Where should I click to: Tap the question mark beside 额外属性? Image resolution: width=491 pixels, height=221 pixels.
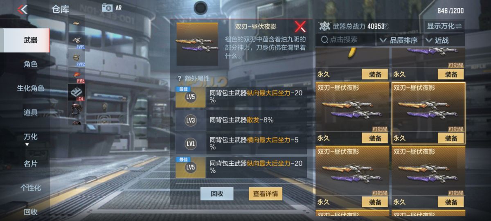pyautogui.click(x=179, y=79)
